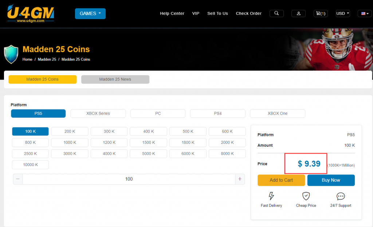Open the Sell To Us page
Image resolution: width=373 pixels, height=227 pixels.
point(217,14)
